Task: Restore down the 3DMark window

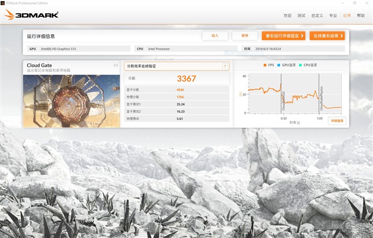Action: pos(355,3)
